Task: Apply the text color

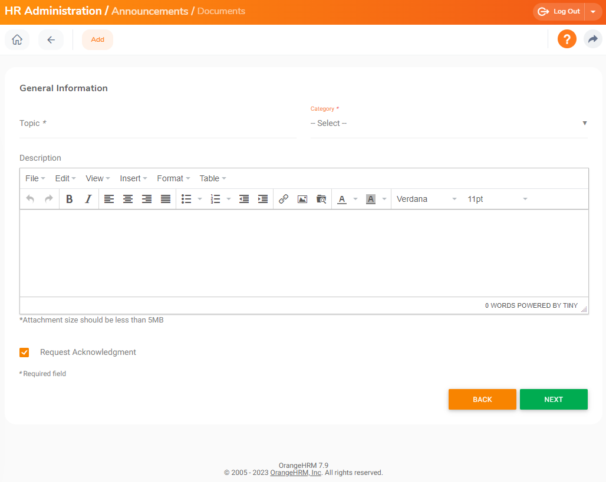Action: point(342,199)
